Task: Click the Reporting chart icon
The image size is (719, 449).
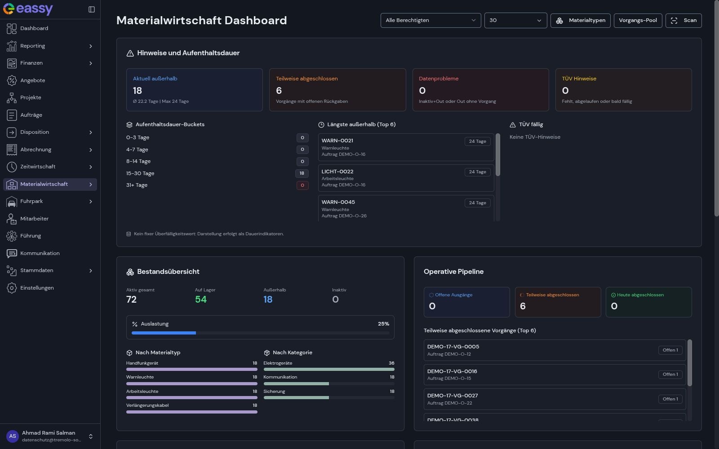Action: coord(12,46)
